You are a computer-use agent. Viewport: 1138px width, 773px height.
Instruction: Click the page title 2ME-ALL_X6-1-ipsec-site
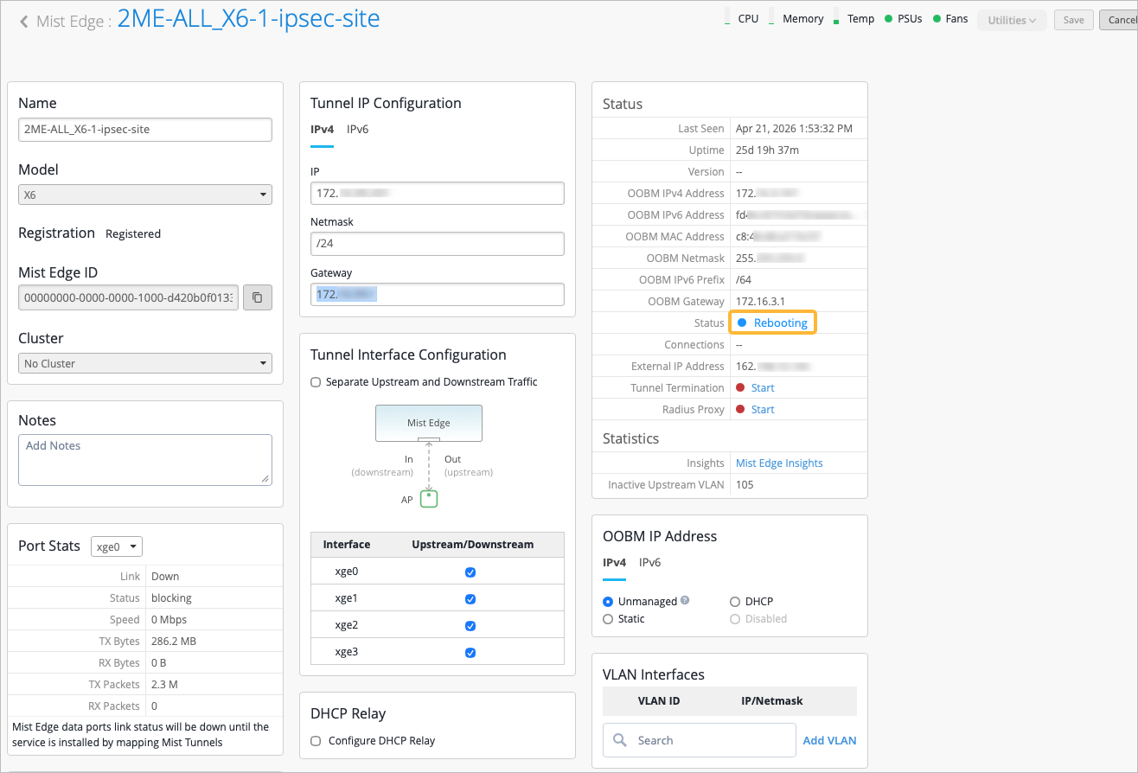click(x=248, y=19)
